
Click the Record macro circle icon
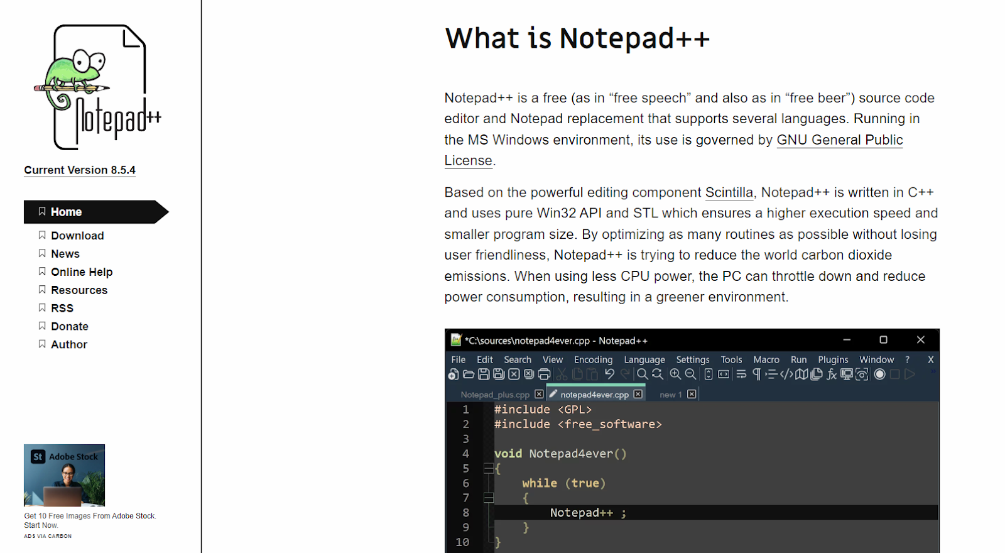tap(879, 374)
